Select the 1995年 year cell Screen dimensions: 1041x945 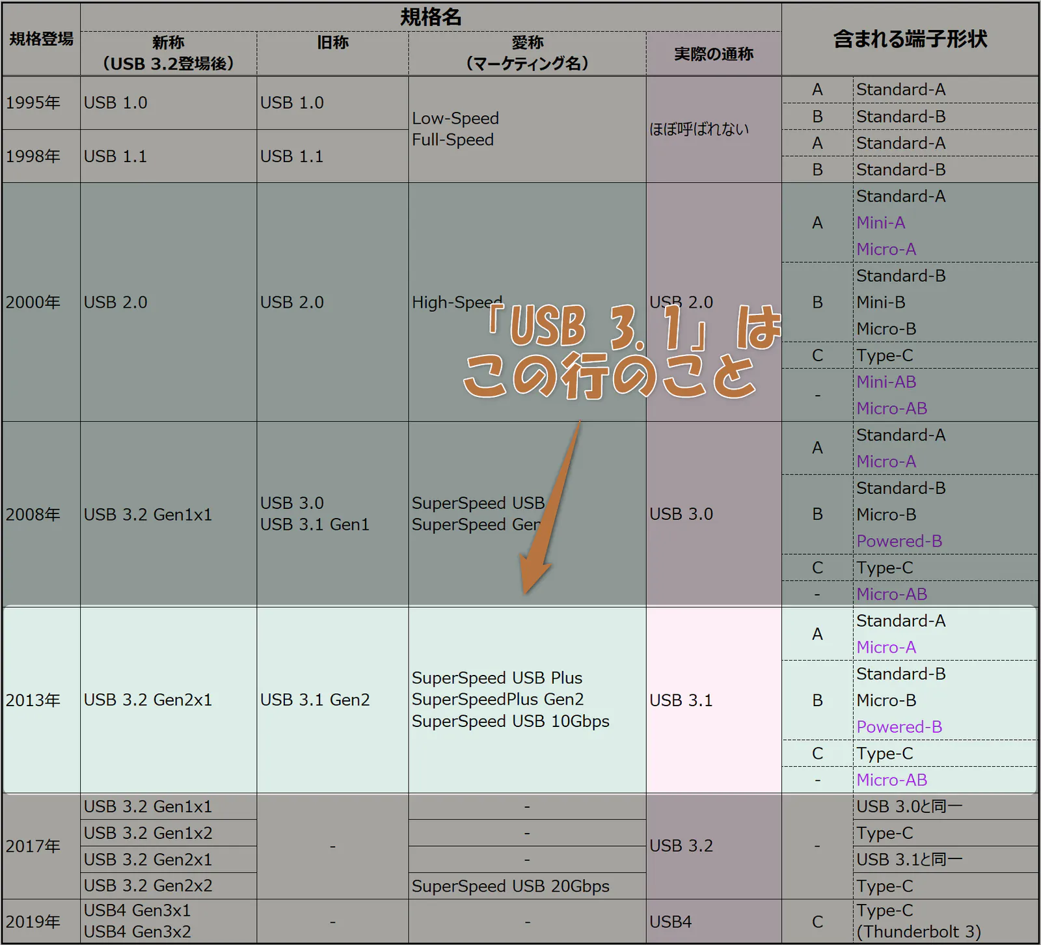point(42,103)
